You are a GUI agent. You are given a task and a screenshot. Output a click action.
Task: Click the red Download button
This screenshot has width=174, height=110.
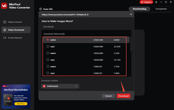(x=124, y=96)
